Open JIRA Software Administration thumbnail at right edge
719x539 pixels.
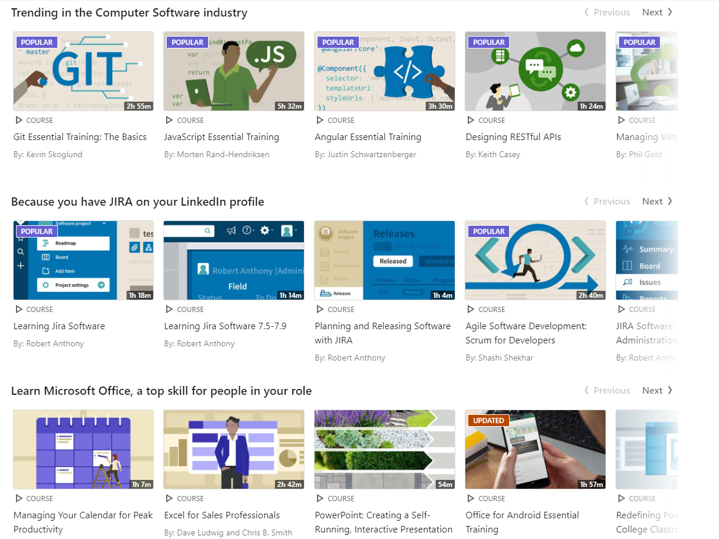point(647,261)
